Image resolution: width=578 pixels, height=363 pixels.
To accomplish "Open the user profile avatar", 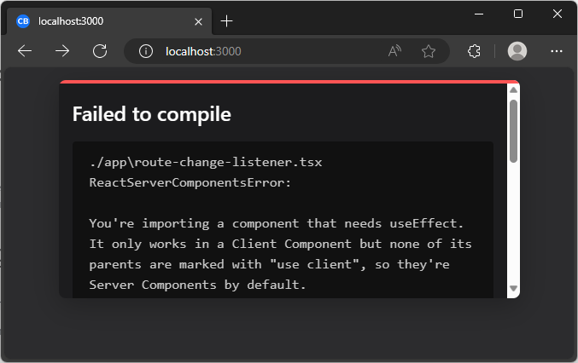I will (x=517, y=51).
